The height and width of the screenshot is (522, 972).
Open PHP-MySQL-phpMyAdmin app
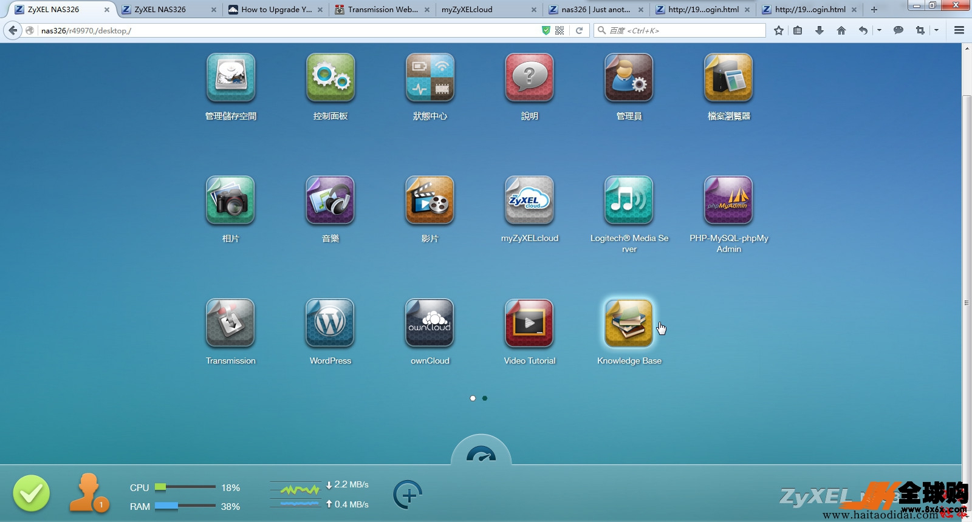pos(728,200)
